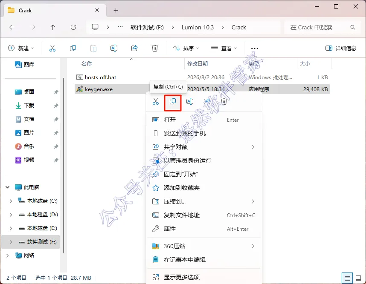Open the 排序 sort dropdown
Screen dimensions: 366x284
point(186,48)
